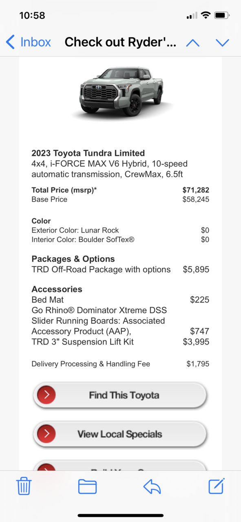Screen dimensions: 241x522
Task: Tap the red arrow on View Local Specials
Action: click(x=46, y=434)
